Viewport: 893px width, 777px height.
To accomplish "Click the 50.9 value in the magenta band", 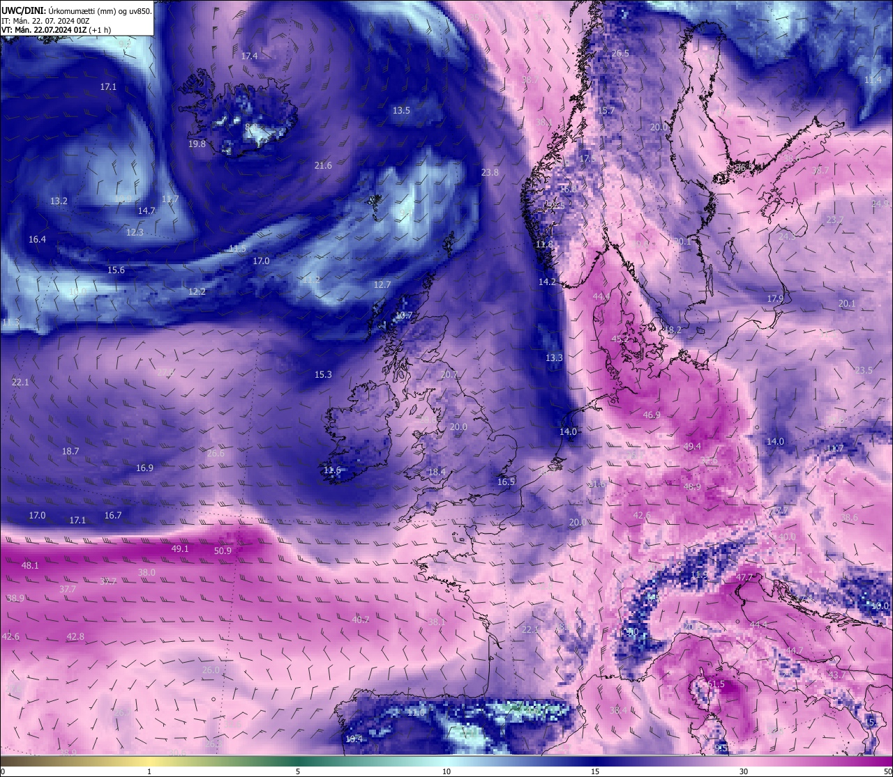I will [223, 551].
